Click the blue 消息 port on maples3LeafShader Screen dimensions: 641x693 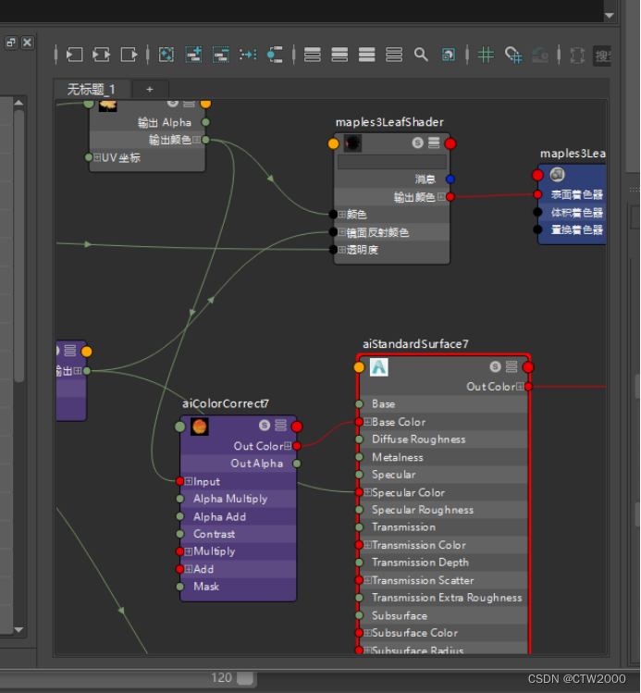click(450, 179)
